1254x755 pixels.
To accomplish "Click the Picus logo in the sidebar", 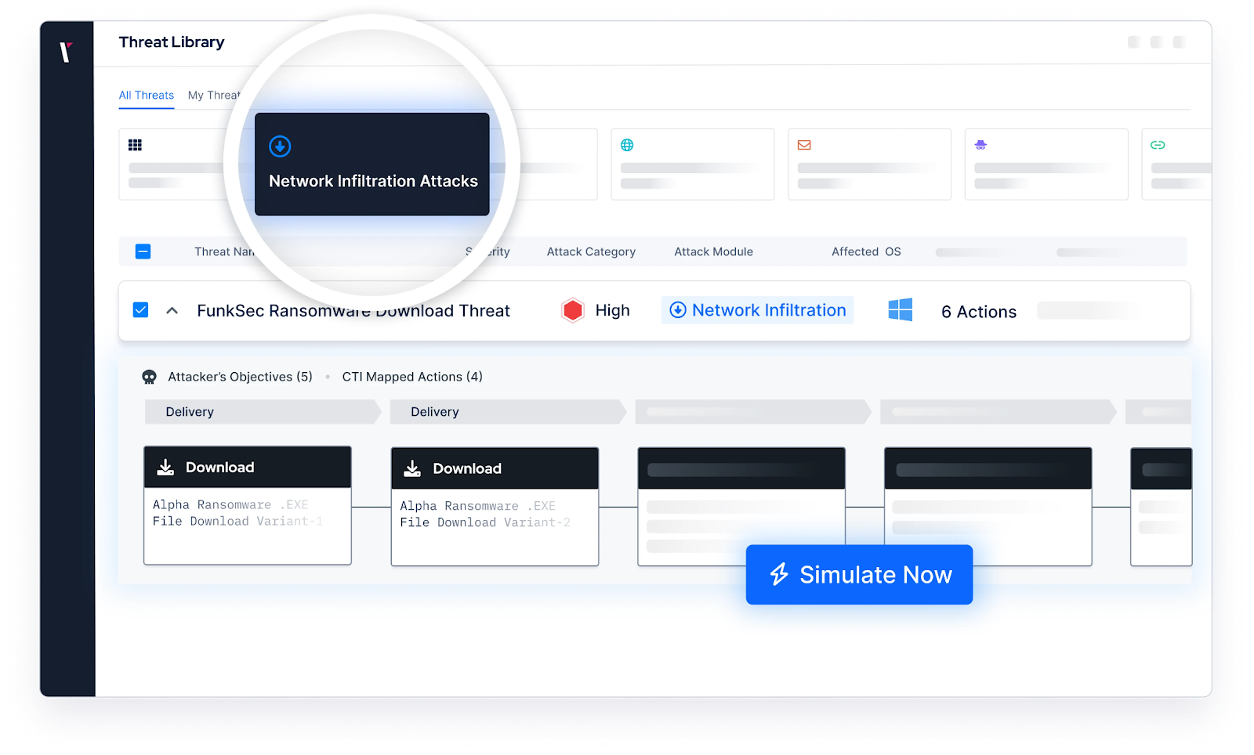I will tap(67, 52).
